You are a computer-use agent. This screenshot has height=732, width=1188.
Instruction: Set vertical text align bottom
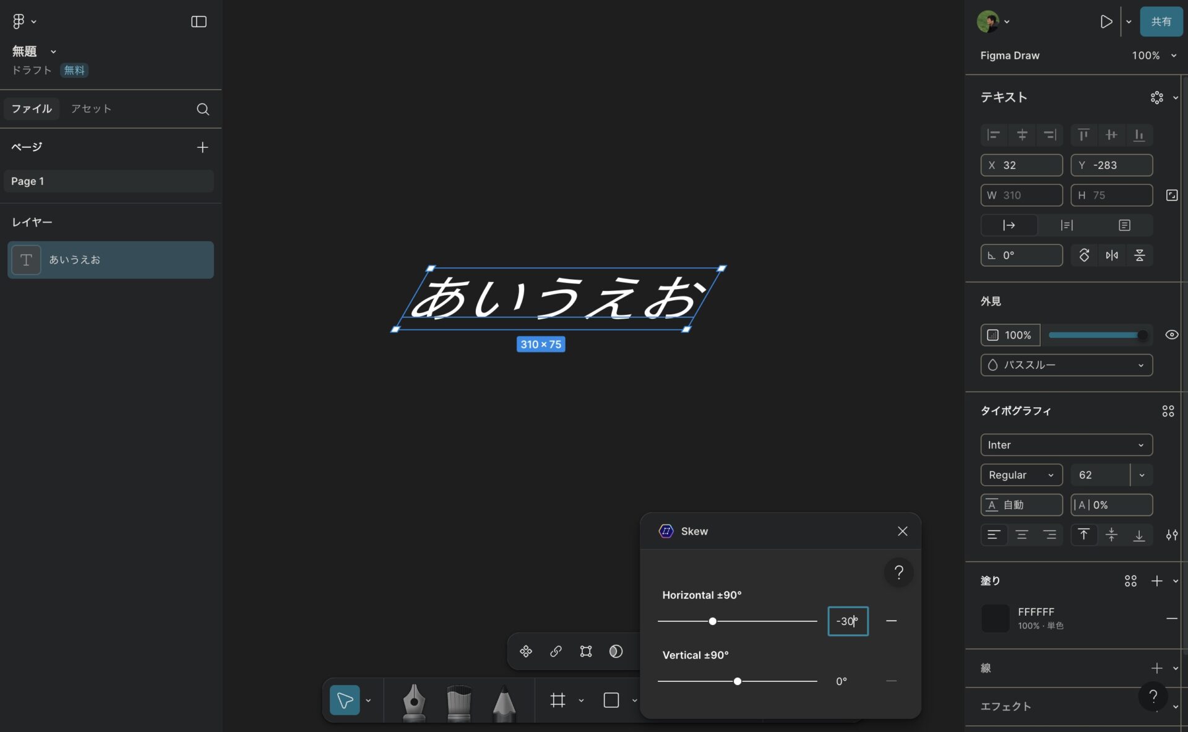[x=1139, y=535]
